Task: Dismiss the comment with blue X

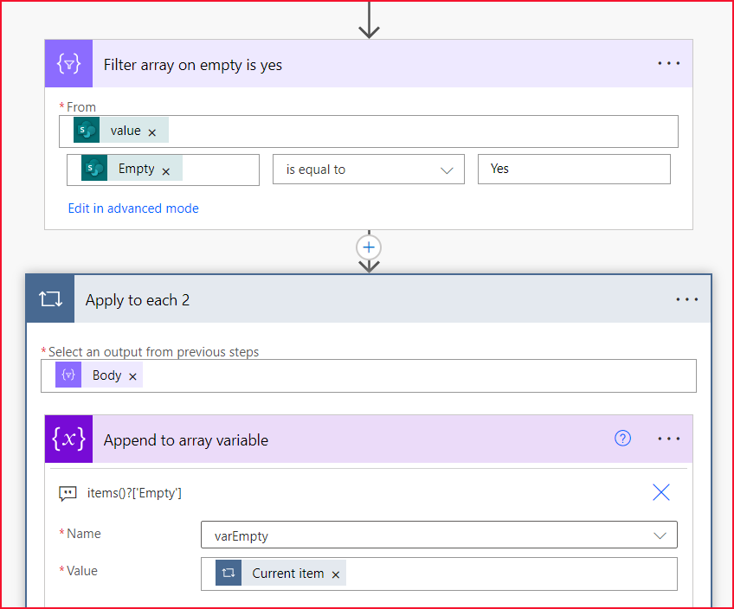Action: [x=661, y=492]
